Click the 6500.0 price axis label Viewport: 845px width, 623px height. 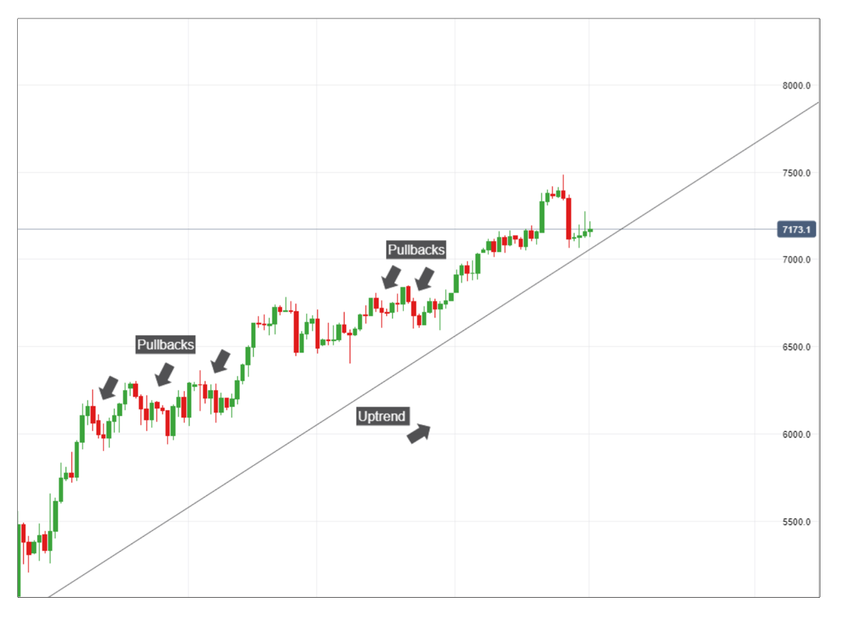pyautogui.click(x=796, y=347)
